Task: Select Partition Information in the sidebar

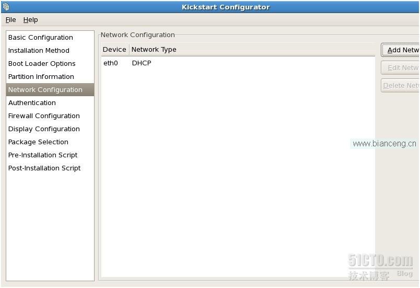Action: point(50,77)
